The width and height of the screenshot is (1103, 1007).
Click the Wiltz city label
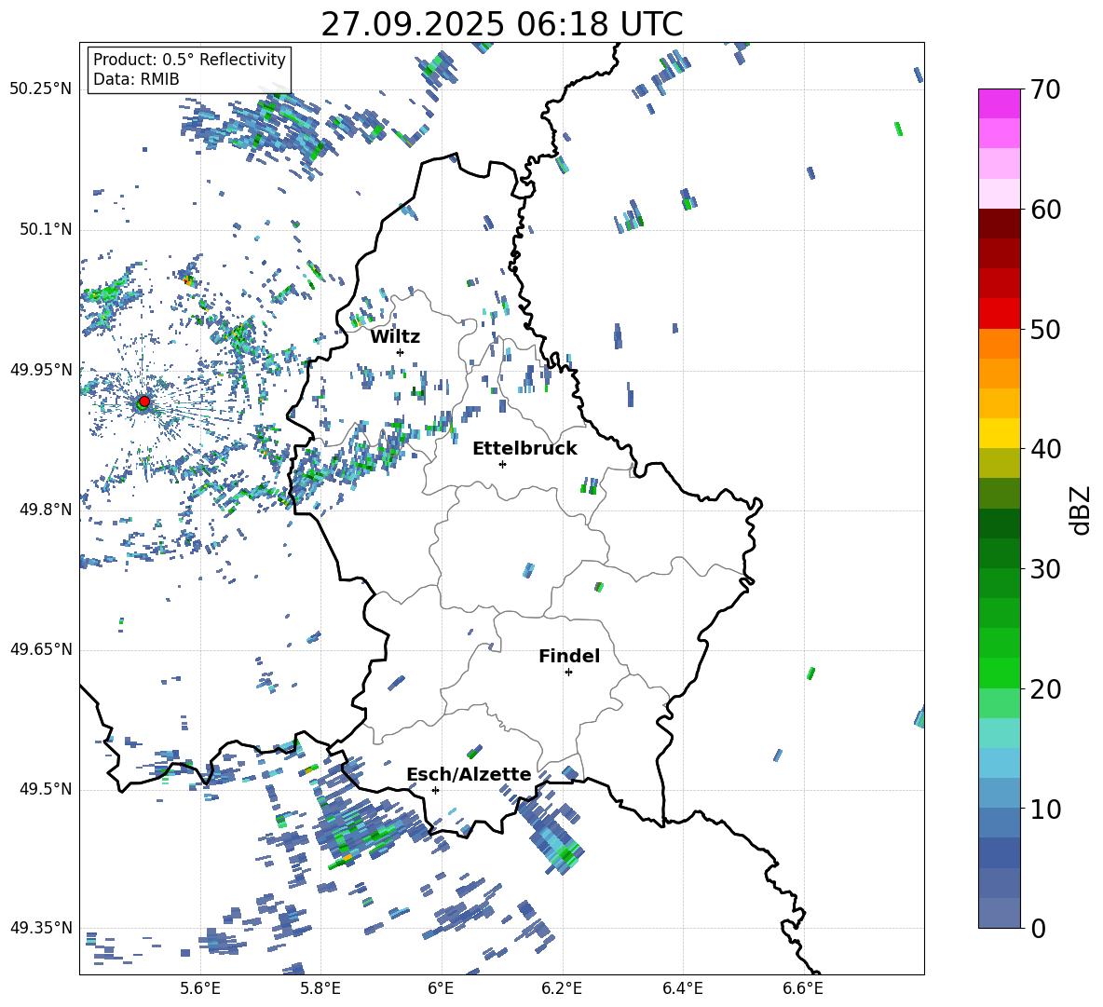click(395, 336)
